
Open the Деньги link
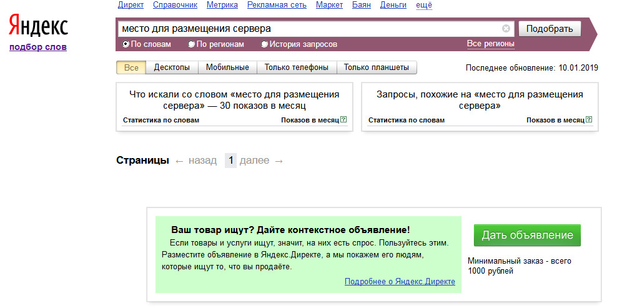393,5
